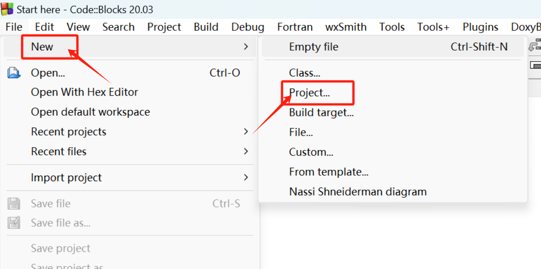Click the Save file as disk icon
The image size is (541, 269).
tap(14, 223)
